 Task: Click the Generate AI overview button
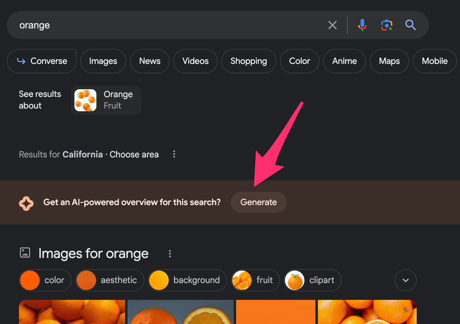pyautogui.click(x=259, y=202)
